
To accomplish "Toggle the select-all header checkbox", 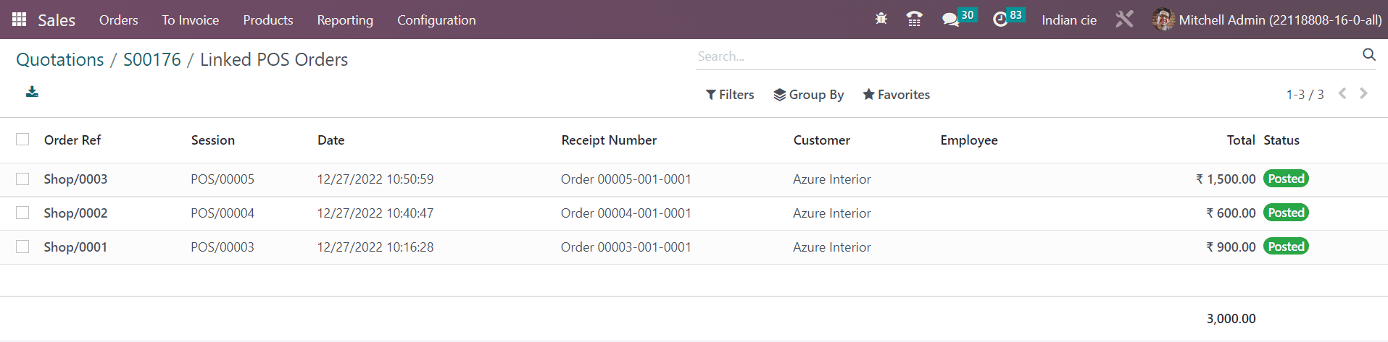I will coord(22,140).
